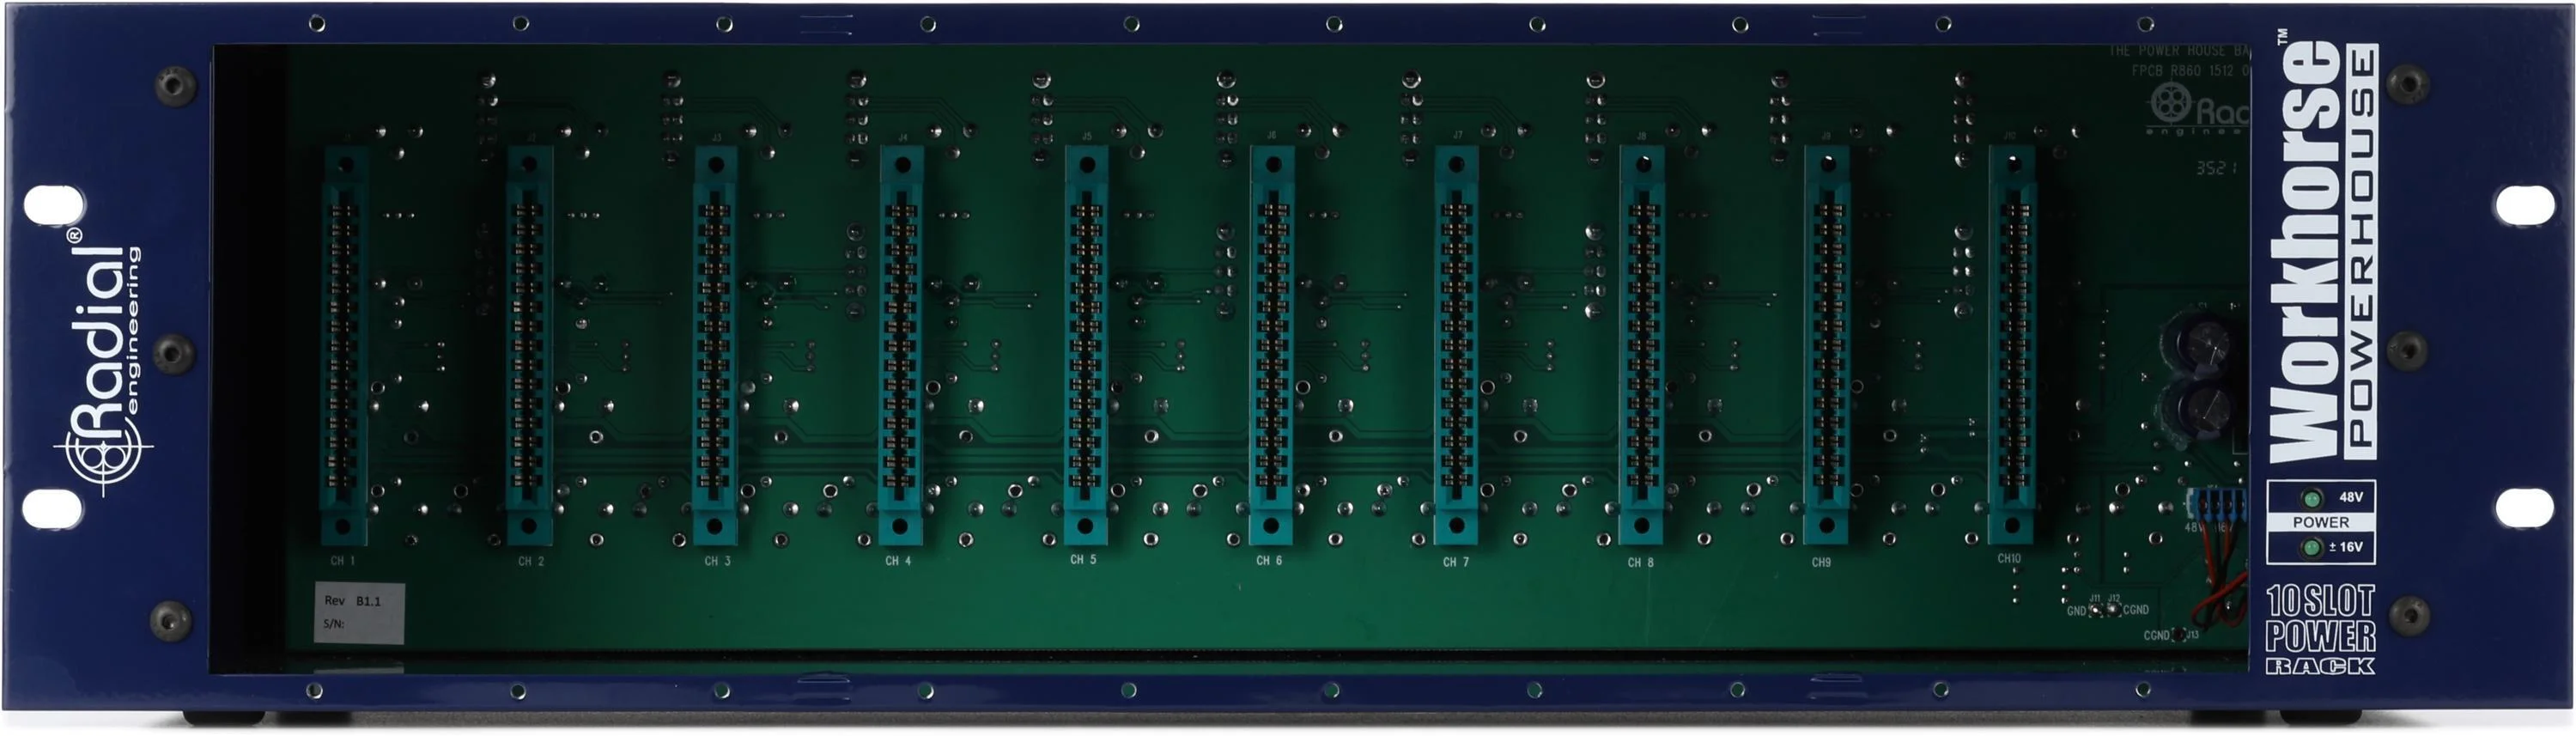Click the CGND label beside J12
The height and width of the screenshot is (736, 2576).
pos(2135,610)
